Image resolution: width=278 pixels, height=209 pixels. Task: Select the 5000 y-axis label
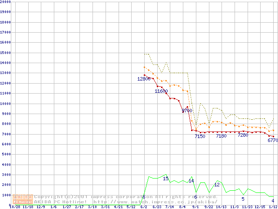coord(7,155)
